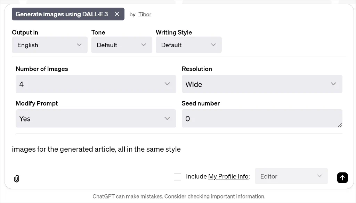Open the Tibor author link
Image resolution: width=356 pixels, height=203 pixels.
click(x=145, y=15)
